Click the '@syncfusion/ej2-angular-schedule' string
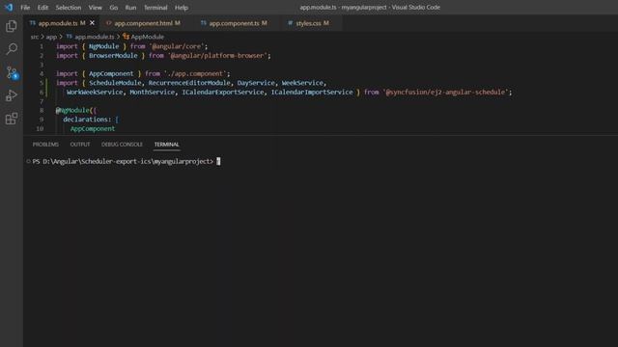 click(x=445, y=93)
